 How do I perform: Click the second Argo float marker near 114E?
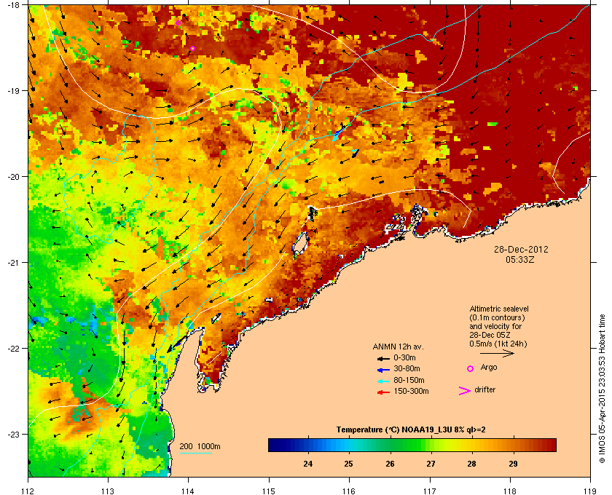192,48
